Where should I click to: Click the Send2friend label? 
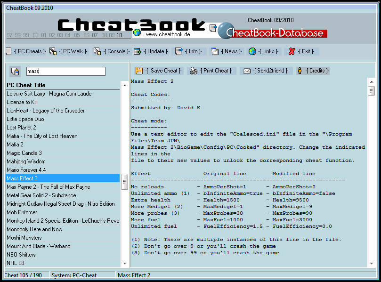click(x=271, y=71)
